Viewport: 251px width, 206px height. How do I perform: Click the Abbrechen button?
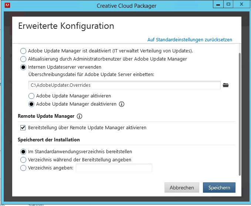pos(182,188)
